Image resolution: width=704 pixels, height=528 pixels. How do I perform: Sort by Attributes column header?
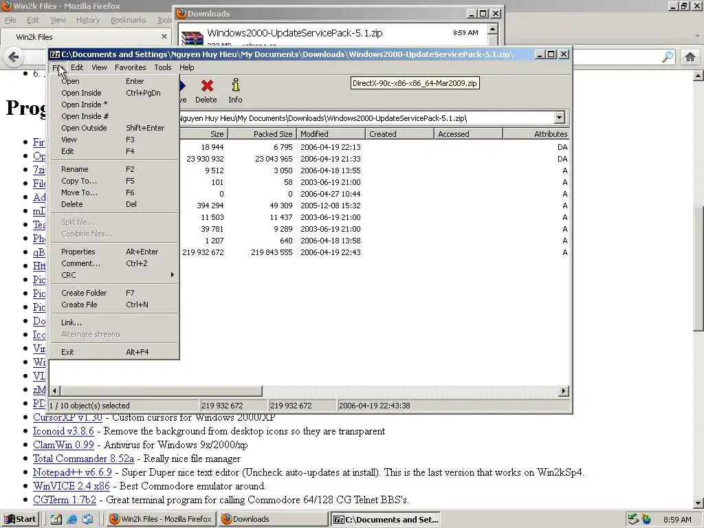[x=536, y=134]
